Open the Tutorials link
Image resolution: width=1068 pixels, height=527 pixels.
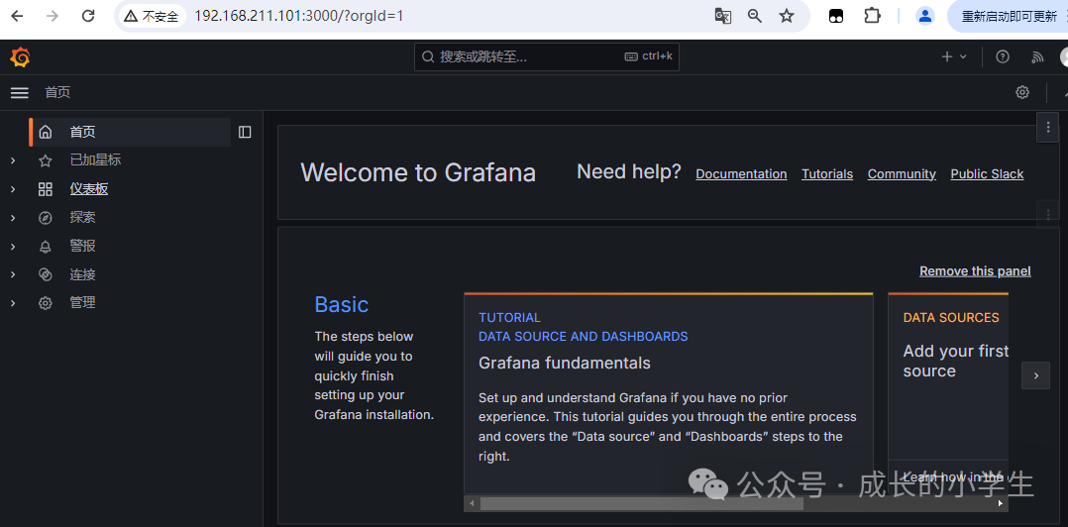point(827,174)
